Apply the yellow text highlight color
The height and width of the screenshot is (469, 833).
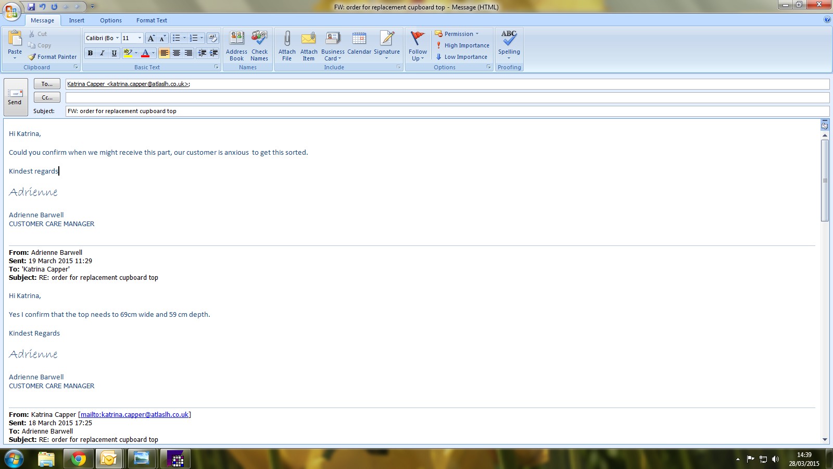click(x=128, y=53)
